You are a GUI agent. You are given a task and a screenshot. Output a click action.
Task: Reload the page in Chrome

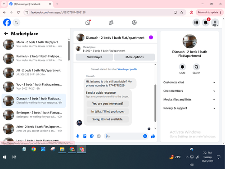pyautogui.click(x=18, y=12)
